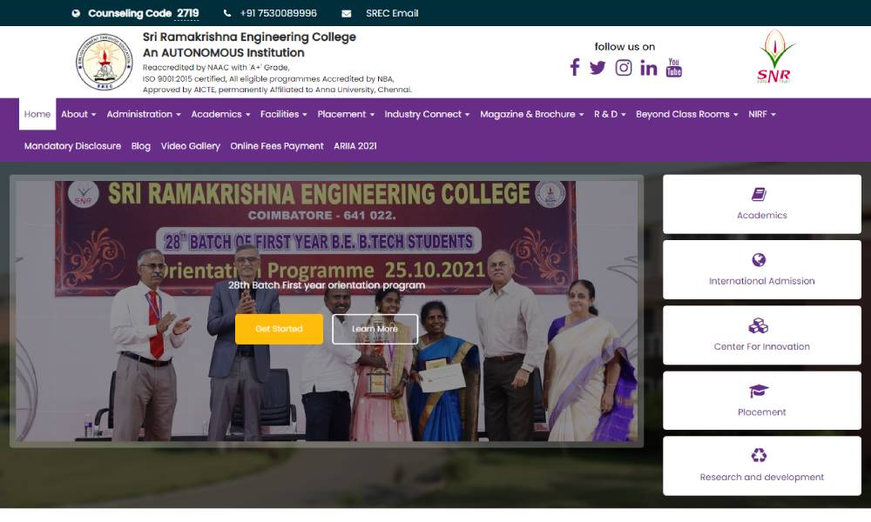This screenshot has height=522, width=871.
Task: Visit the LinkedIn icon link
Action: (x=649, y=68)
